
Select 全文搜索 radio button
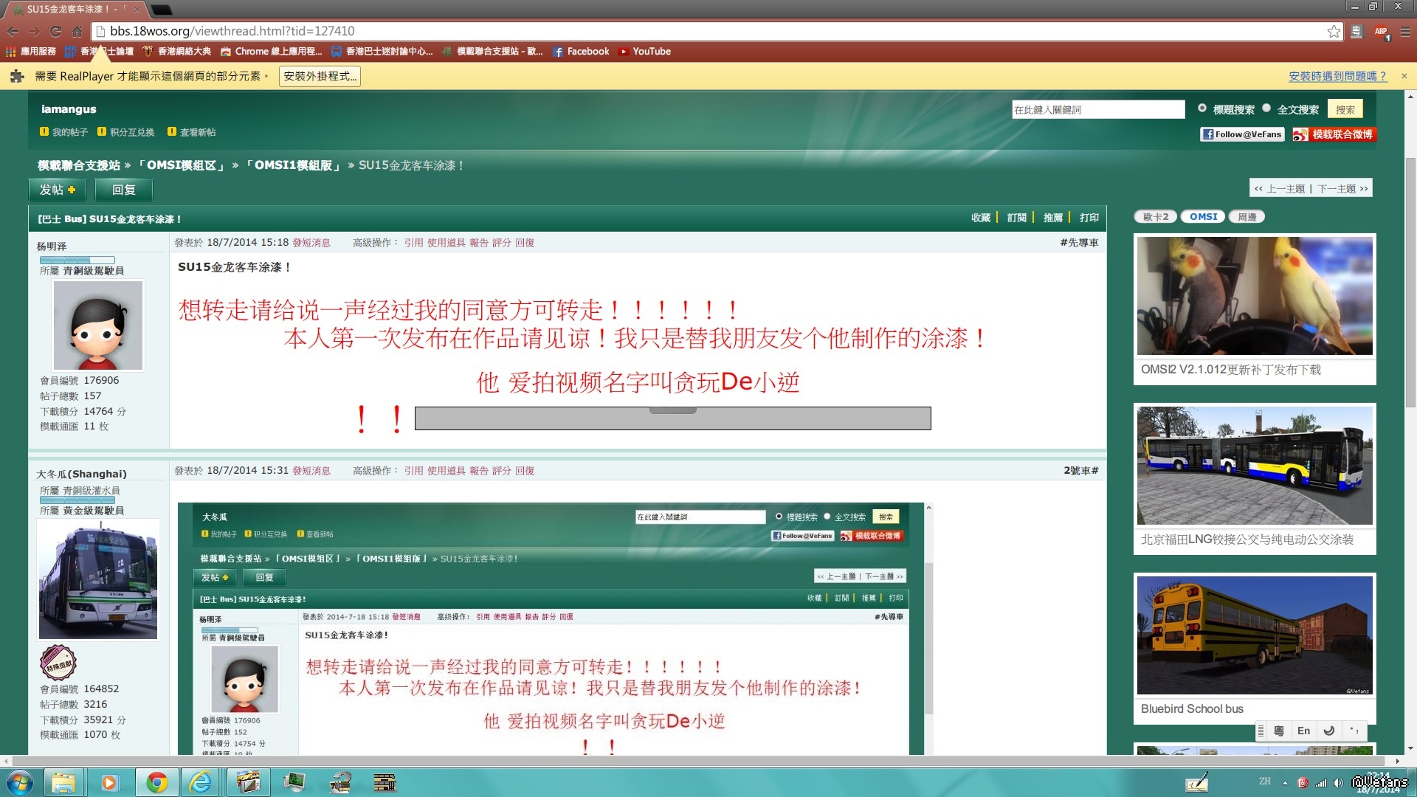point(1266,108)
